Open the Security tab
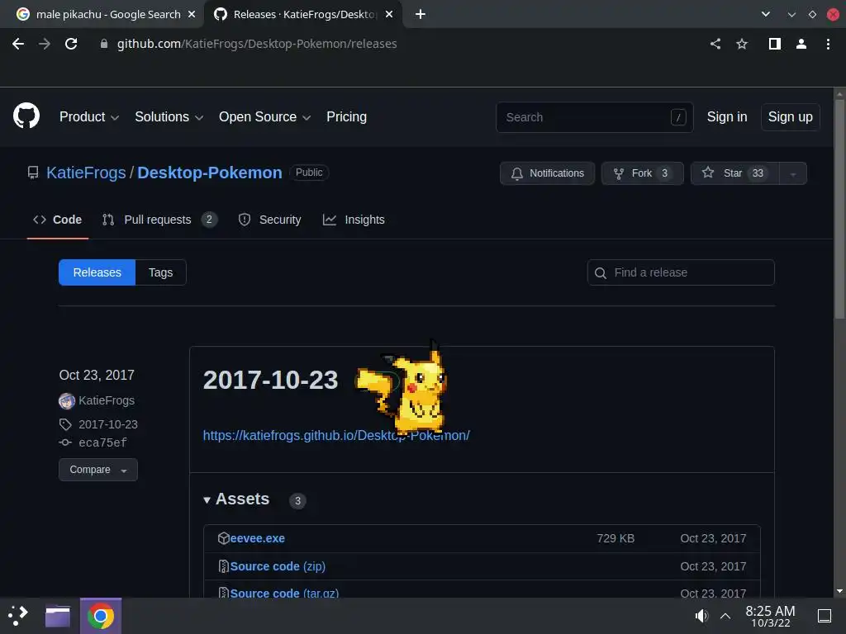The height and width of the screenshot is (634, 846). [270, 220]
